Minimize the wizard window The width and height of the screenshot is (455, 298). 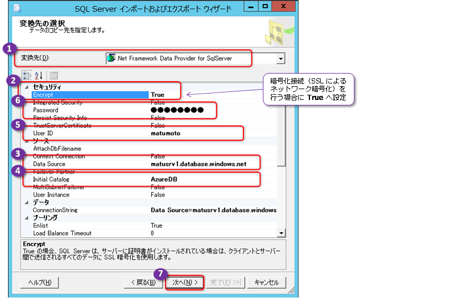[251, 6]
